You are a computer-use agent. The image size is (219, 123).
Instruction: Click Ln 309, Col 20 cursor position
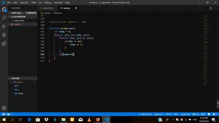145,114
